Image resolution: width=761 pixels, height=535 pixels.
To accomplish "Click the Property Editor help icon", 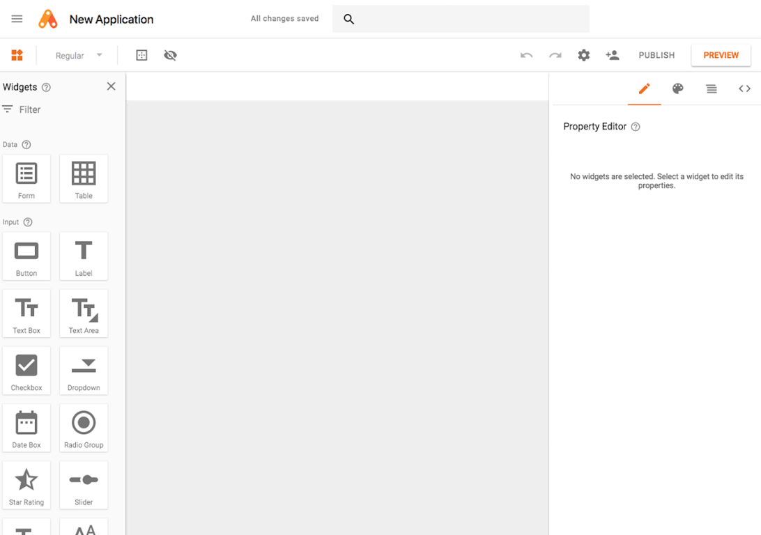I will pyautogui.click(x=636, y=127).
